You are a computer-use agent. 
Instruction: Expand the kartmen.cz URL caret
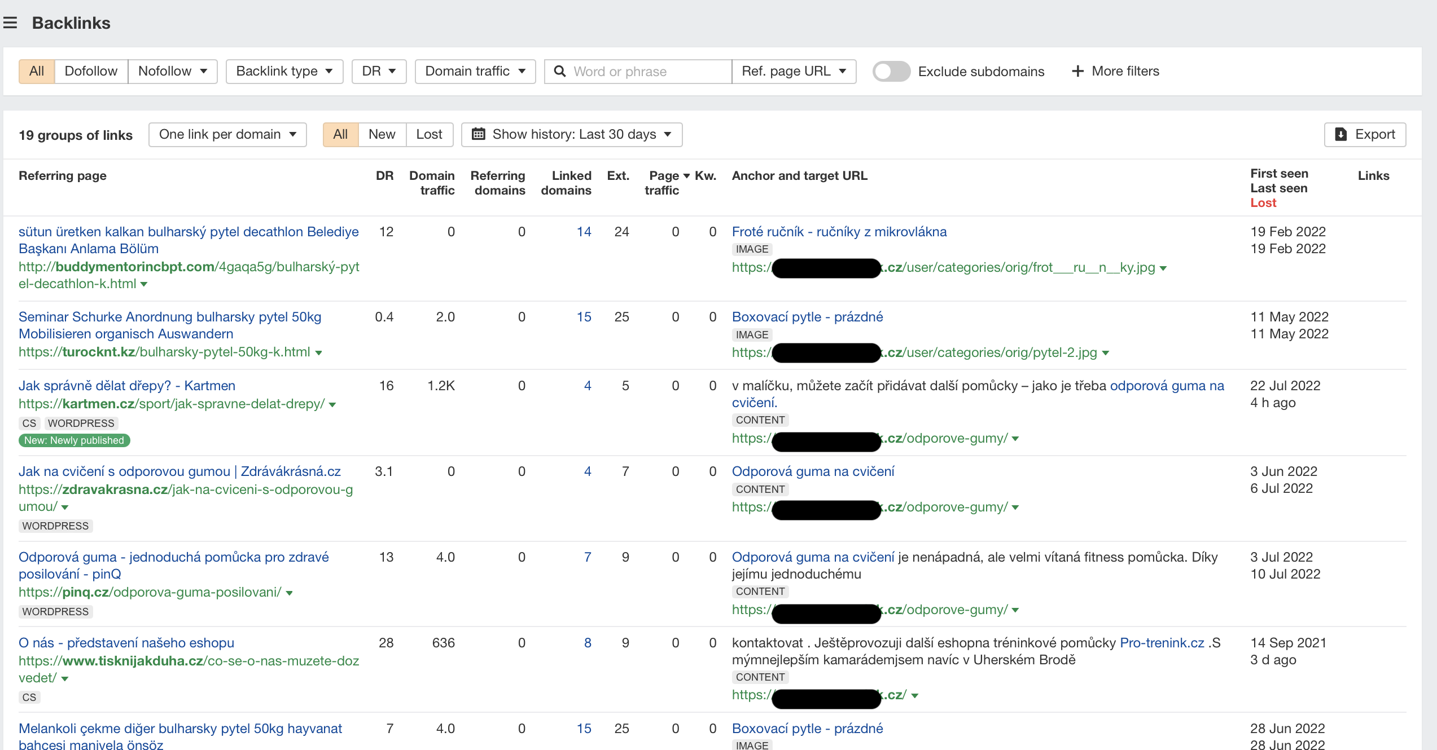[332, 405]
